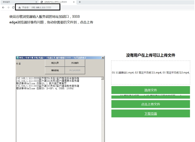This screenshot has width=195, height=142.
Task: Switch to the first browser tab
Action: pyautogui.click(x=20, y=2)
